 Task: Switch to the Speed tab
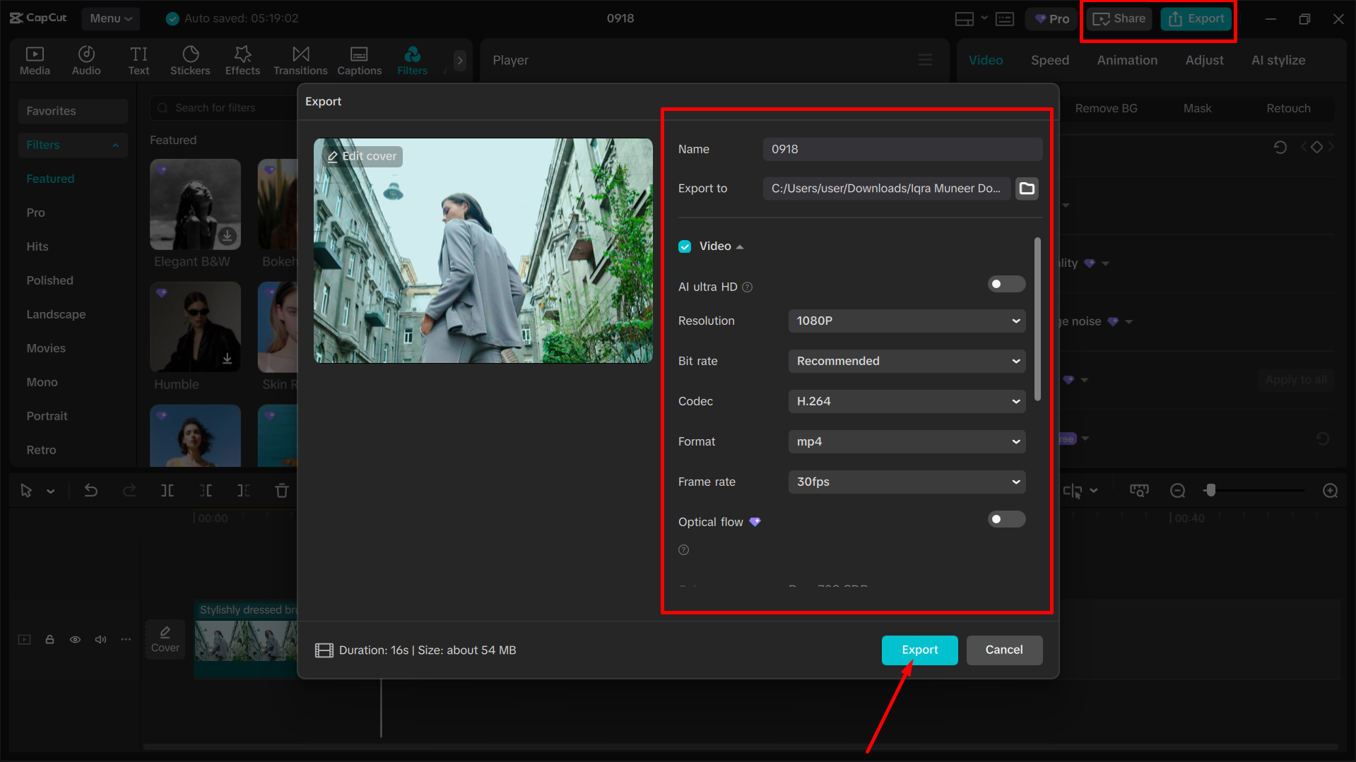1049,60
